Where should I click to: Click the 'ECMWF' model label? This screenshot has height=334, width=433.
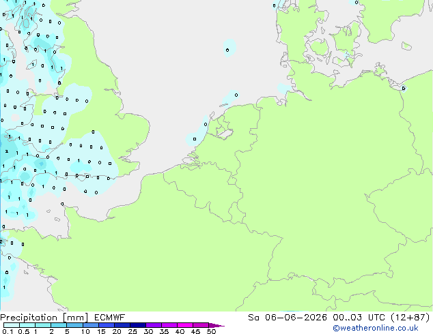[x=110, y=318]
